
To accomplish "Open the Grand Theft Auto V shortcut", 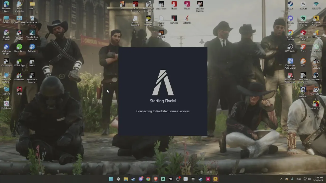I will pyautogui.click(x=303, y=78).
